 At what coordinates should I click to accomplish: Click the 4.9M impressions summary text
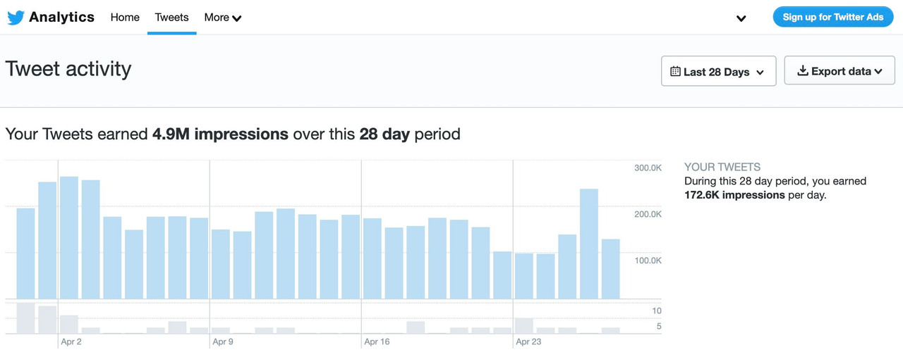[220, 134]
